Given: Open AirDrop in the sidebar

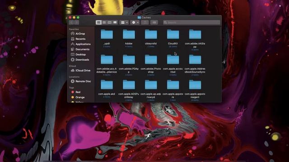Looking at the screenshot, I should [x=80, y=34].
